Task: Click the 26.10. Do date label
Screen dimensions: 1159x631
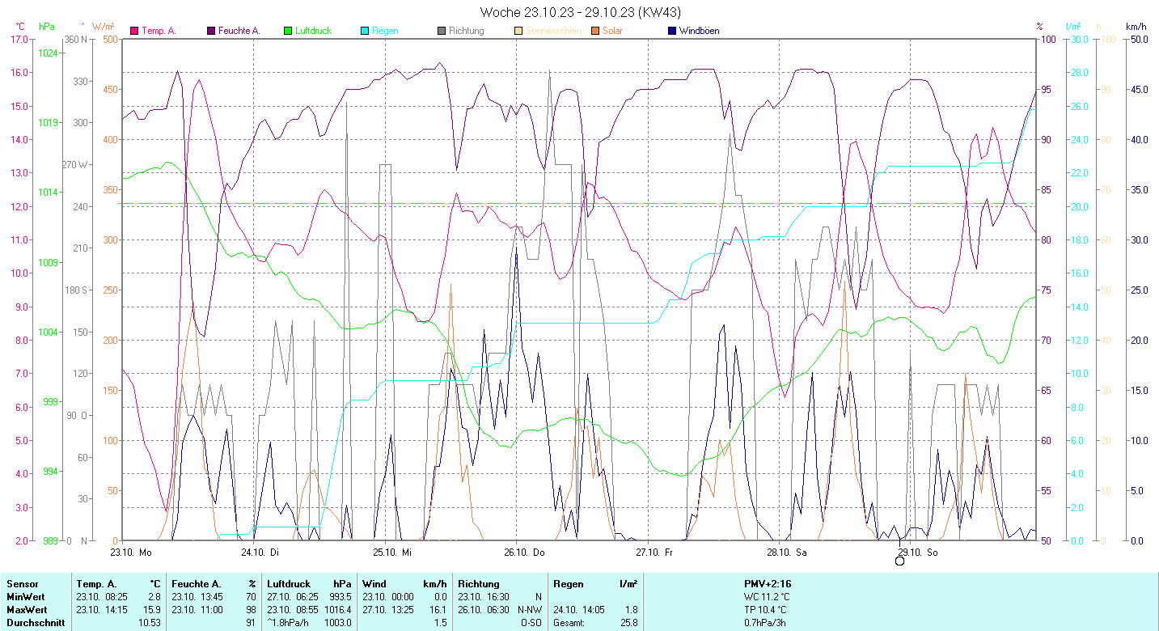Action: [x=524, y=553]
